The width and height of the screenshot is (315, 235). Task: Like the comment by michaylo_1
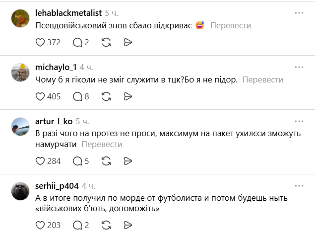(41, 96)
